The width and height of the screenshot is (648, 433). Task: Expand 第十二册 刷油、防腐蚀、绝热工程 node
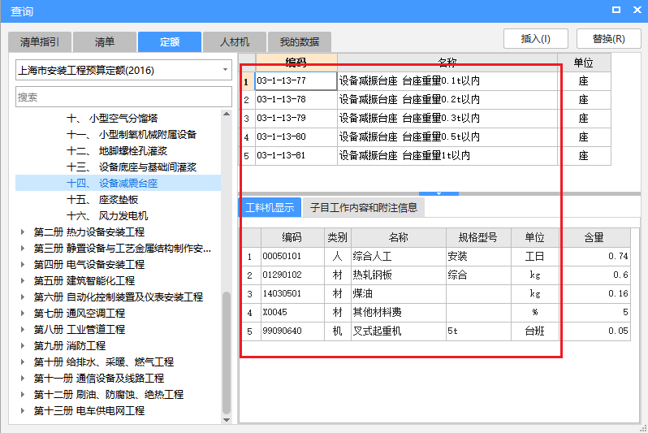tap(23, 395)
